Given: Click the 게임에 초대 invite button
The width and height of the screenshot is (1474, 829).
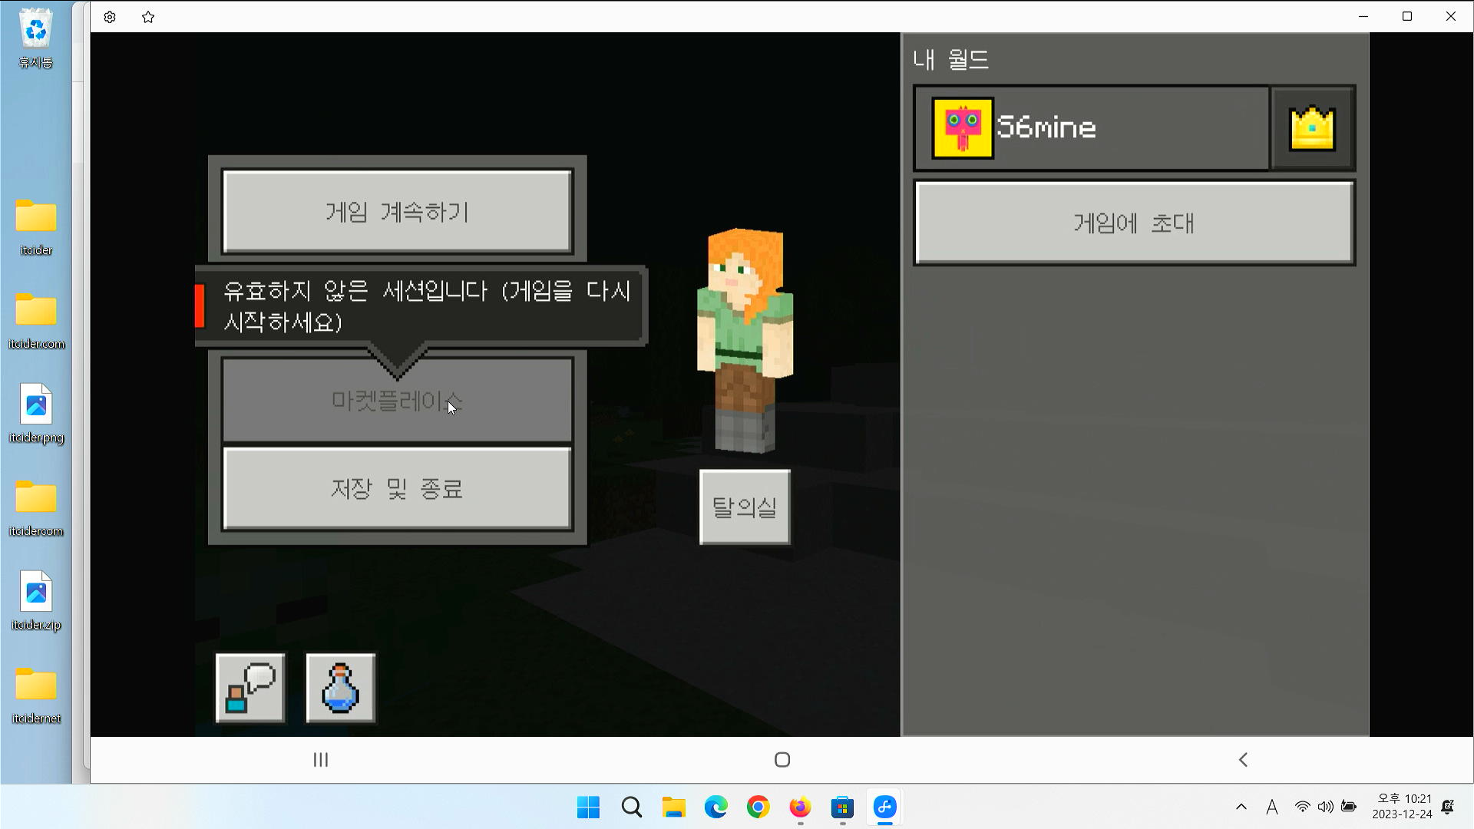Looking at the screenshot, I should point(1134,223).
